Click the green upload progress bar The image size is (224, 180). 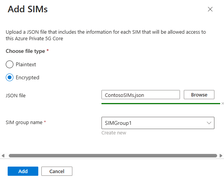point(161,103)
